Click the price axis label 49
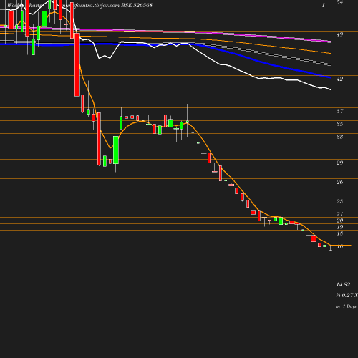This screenshot has height=358, width=358. (x=339, y=34)
